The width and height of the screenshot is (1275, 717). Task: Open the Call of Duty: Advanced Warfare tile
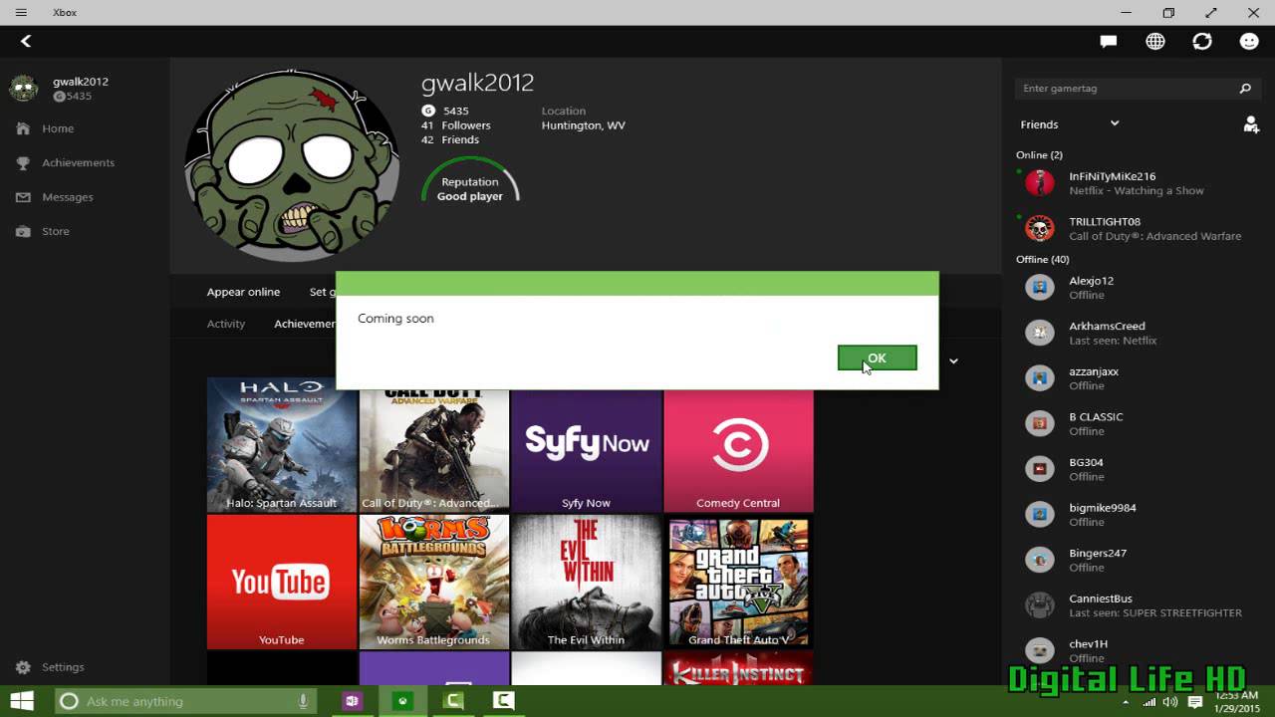tap(434, 450)
